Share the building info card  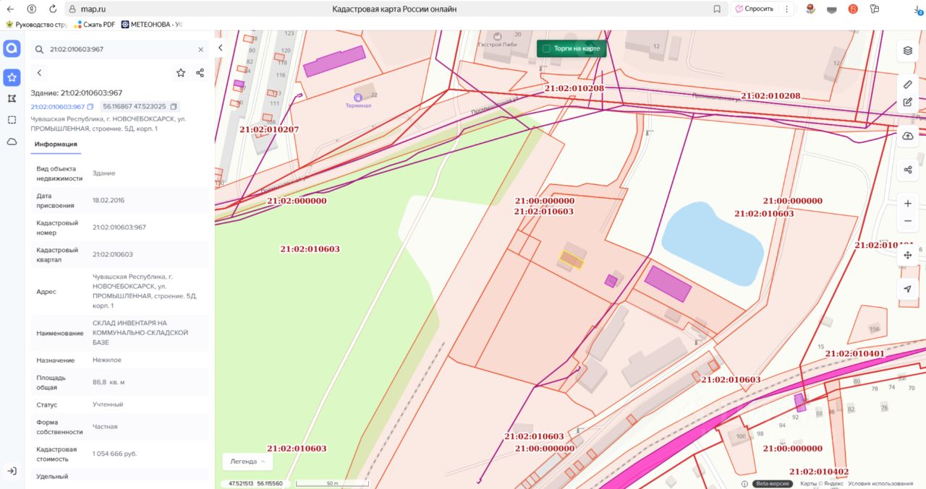(x=200, y=73)
